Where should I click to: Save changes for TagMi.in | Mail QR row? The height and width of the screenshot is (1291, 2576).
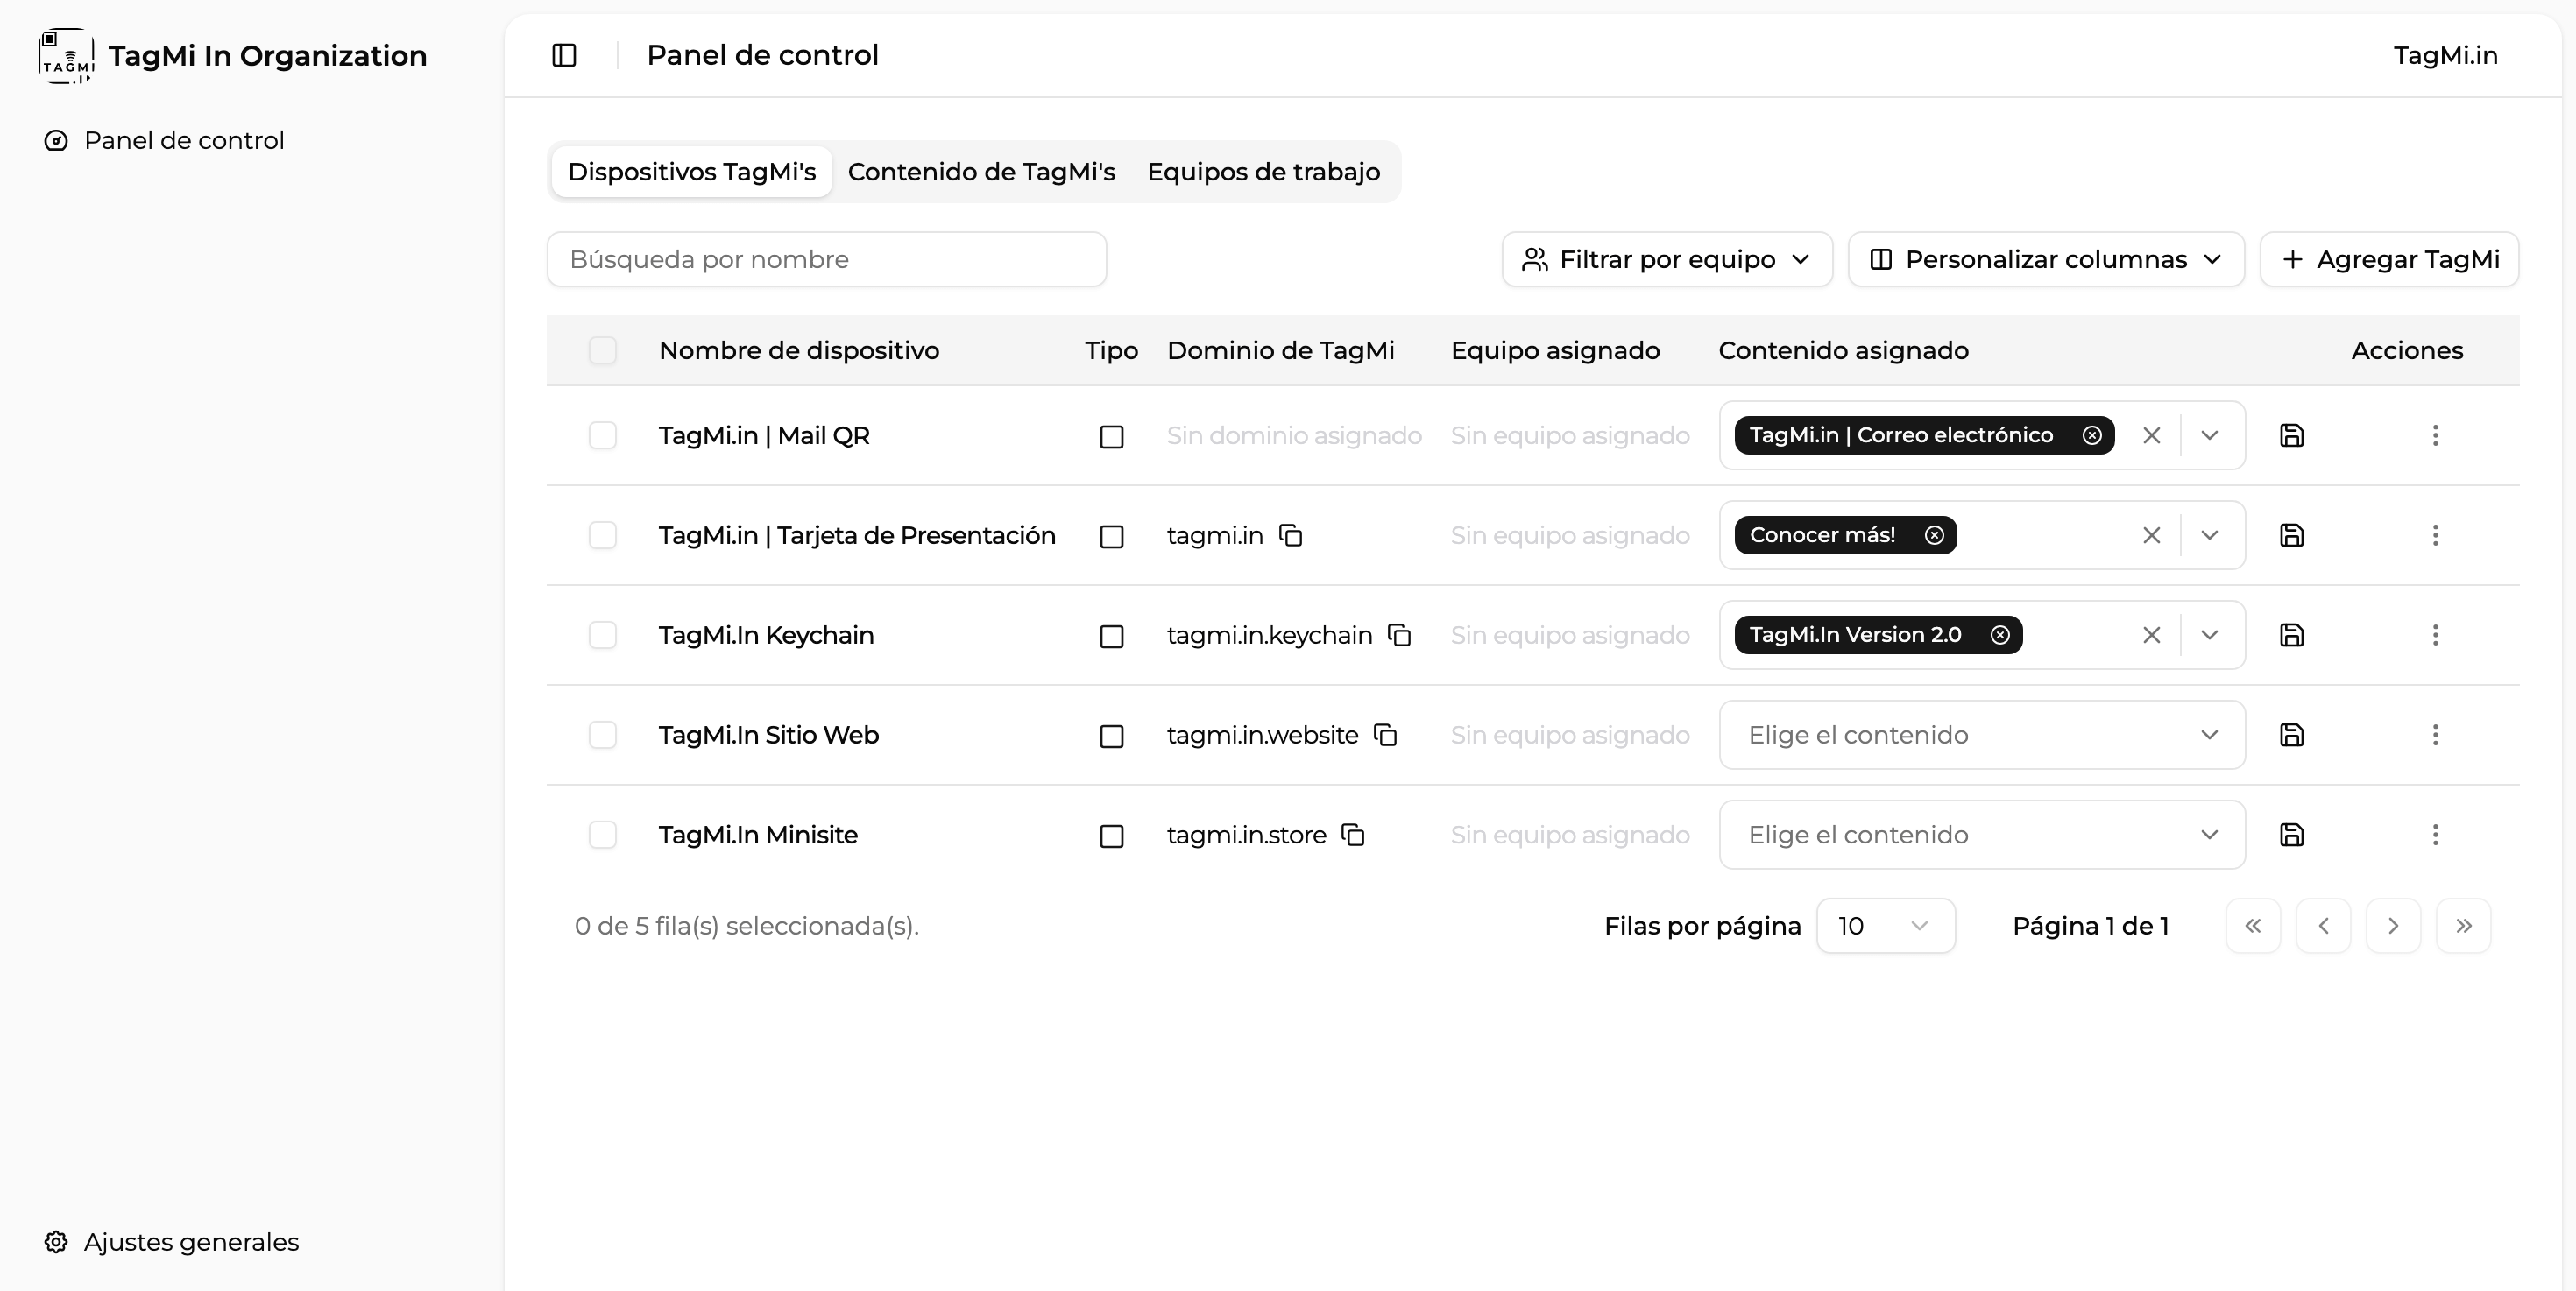pos(2291,435)
